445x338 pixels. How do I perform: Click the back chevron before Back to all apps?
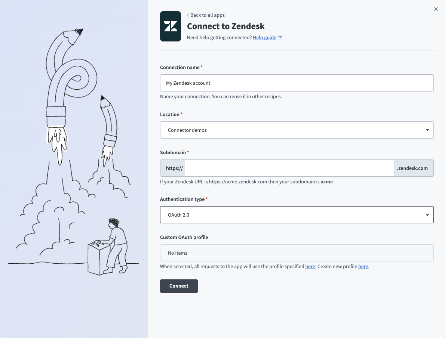(x=187, y=15)
